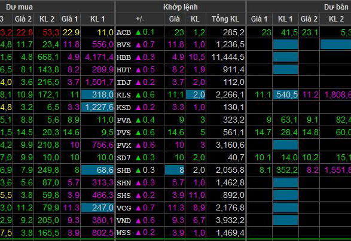Image resolution: width=351 pixels, height=241 pixels.
Task: Click highlighted buy volume 247,0 for VCG
Action: point(97,208)
